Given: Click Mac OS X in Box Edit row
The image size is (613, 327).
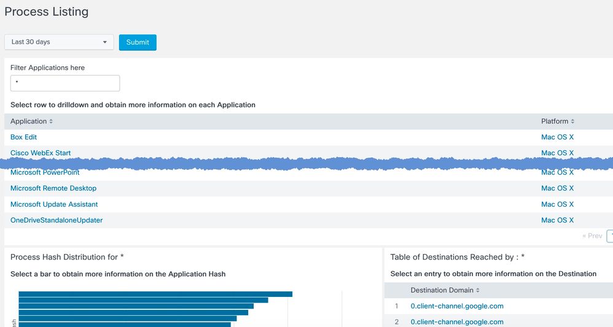Looking at the screenshot, I should [x=558, y=137].
